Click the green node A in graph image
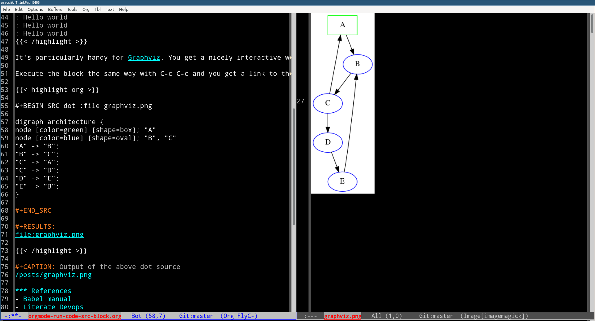The height and width of the screenshot is (321, 595). pyautogui.click(x=342, y=25)
